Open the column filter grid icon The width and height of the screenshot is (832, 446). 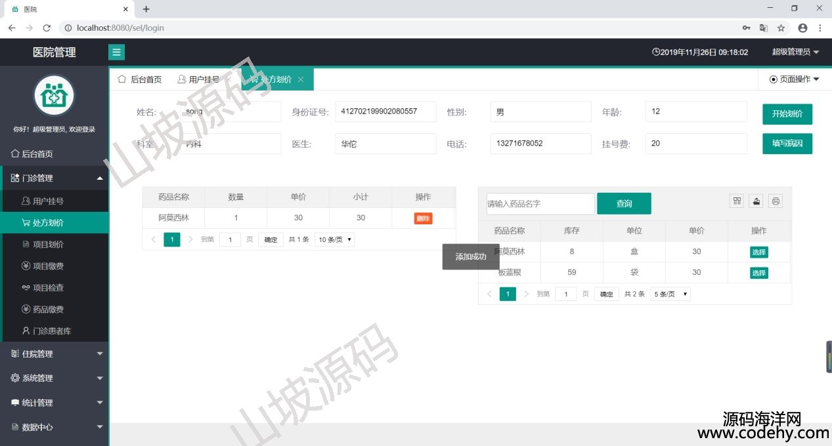pyautogui.click(x=737, y=201)
